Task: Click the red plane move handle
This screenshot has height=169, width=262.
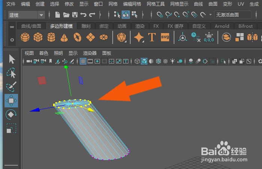Action: [42, 80]
